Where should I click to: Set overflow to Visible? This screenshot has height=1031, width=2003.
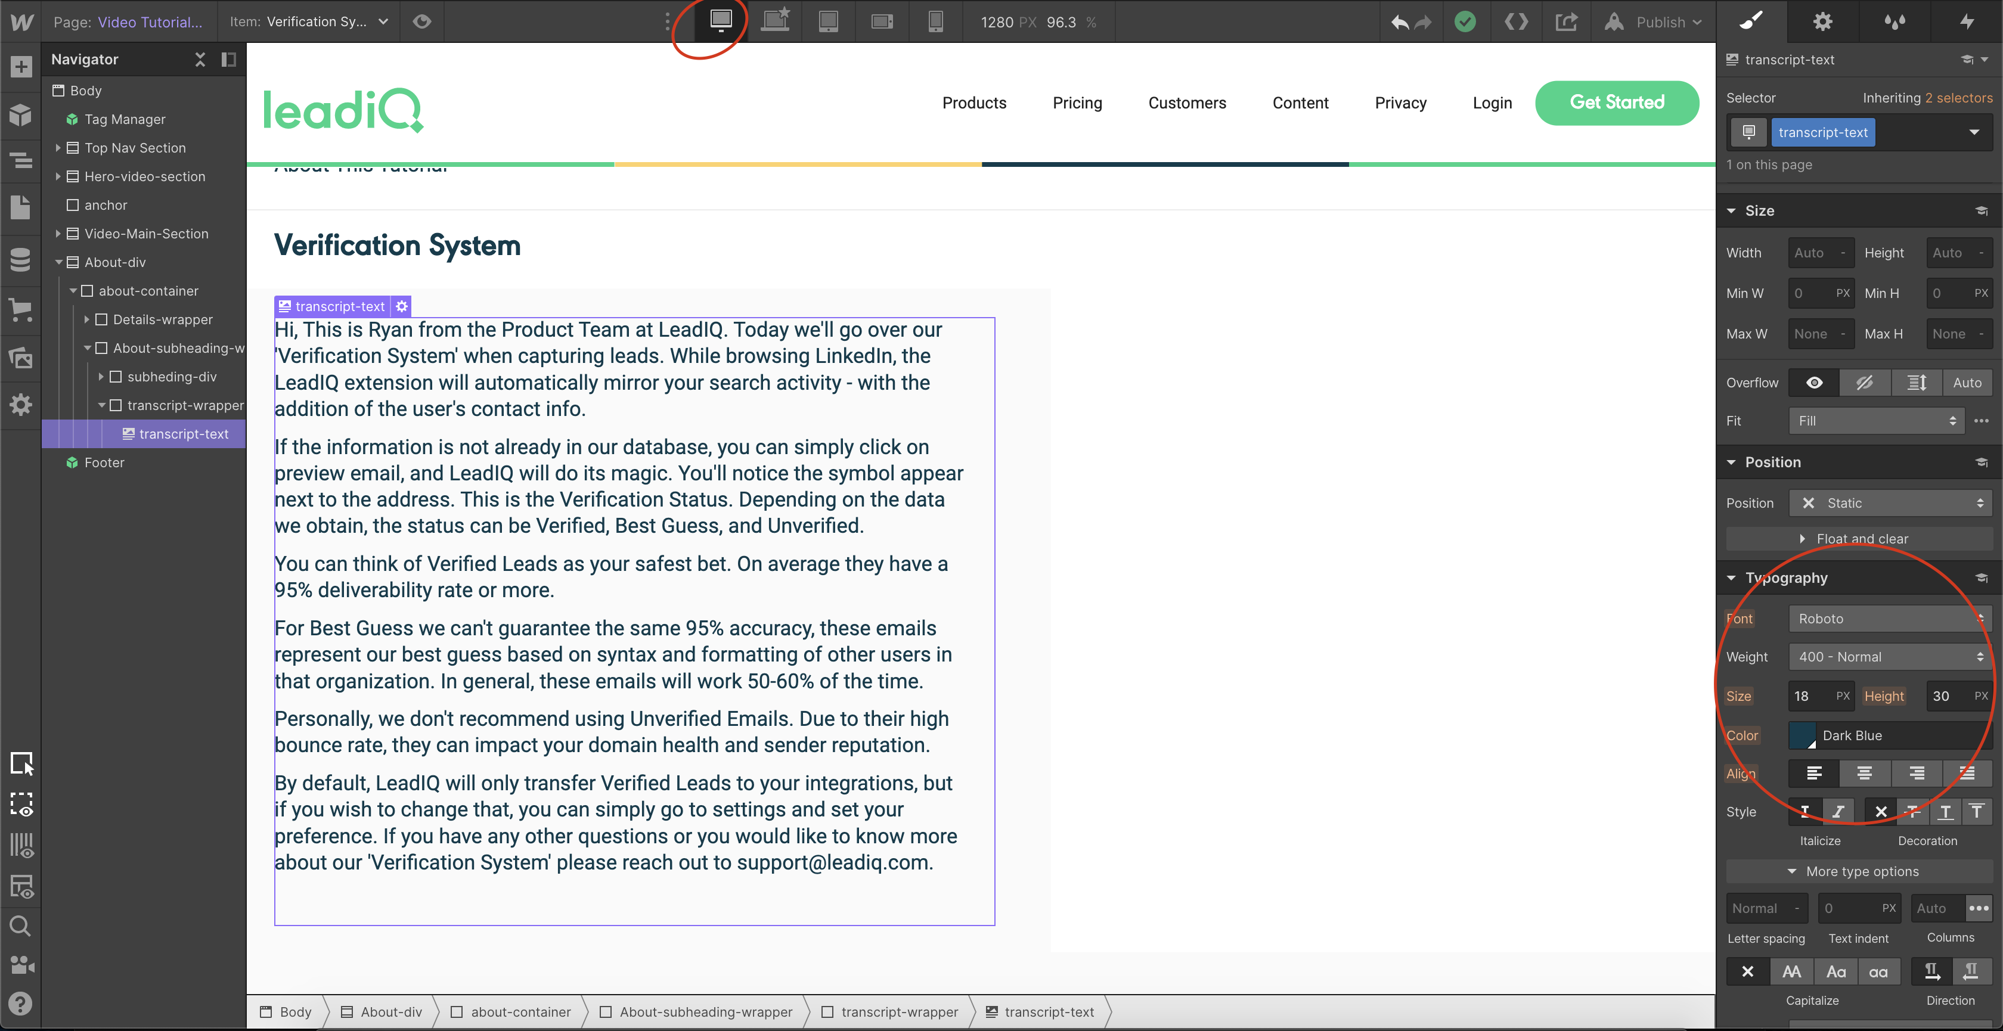click(x=1813, y=383)
